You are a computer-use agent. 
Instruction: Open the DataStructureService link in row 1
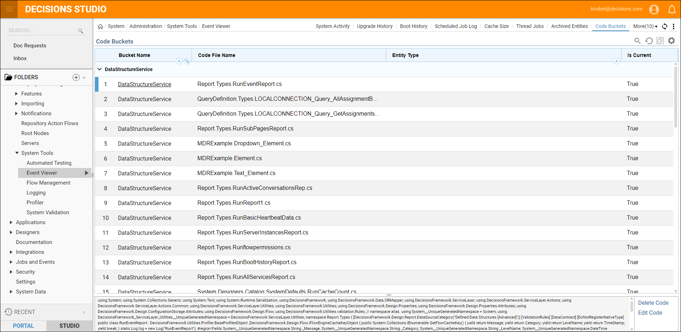click(x=145, y=84)
